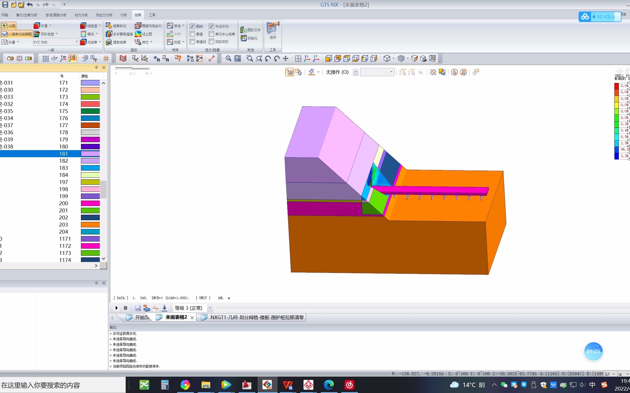
Task: Enable the 最值 checkbox
Action: (x=192, y=34)
